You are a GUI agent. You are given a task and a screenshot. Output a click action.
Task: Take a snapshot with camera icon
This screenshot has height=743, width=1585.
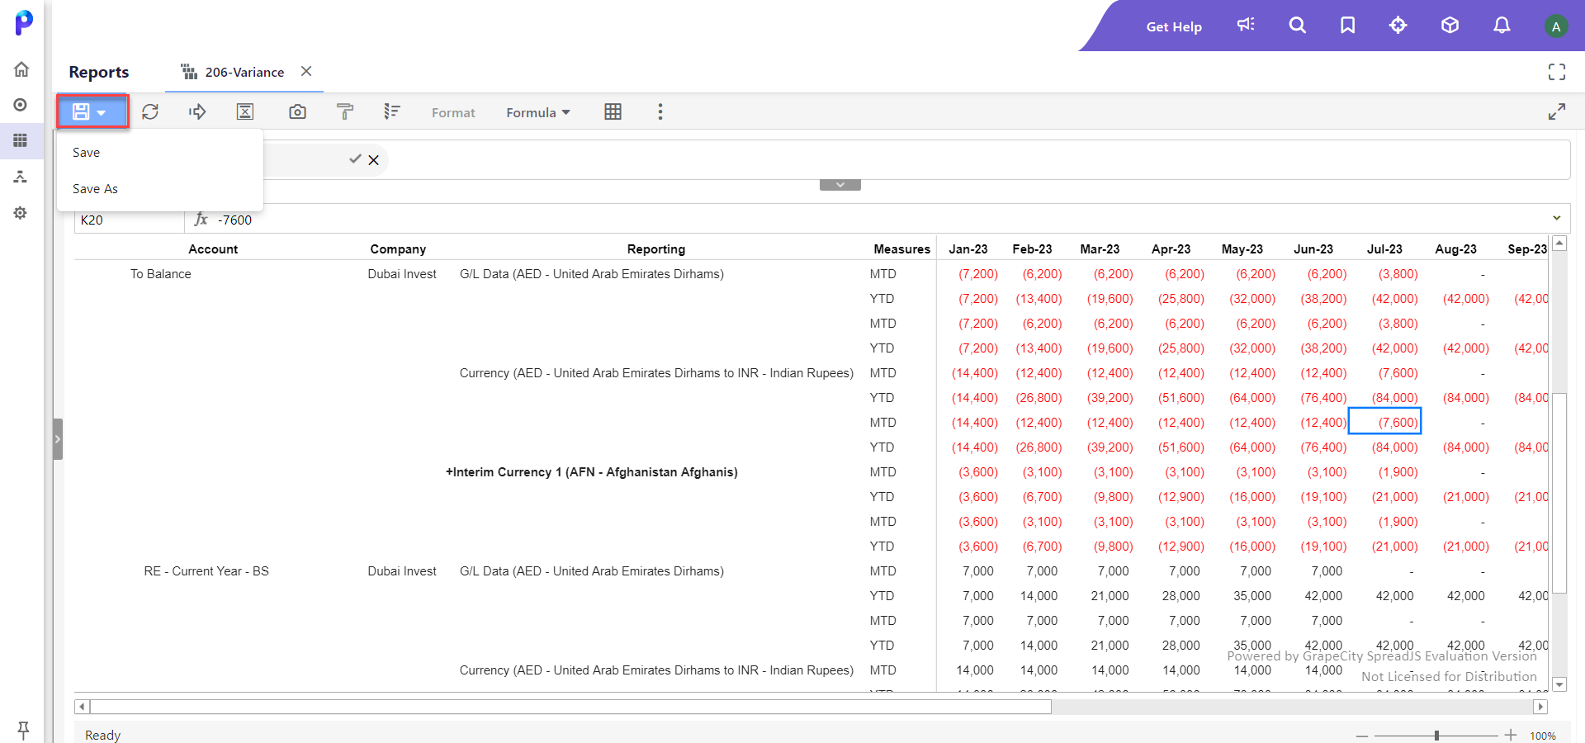point(297,111)
